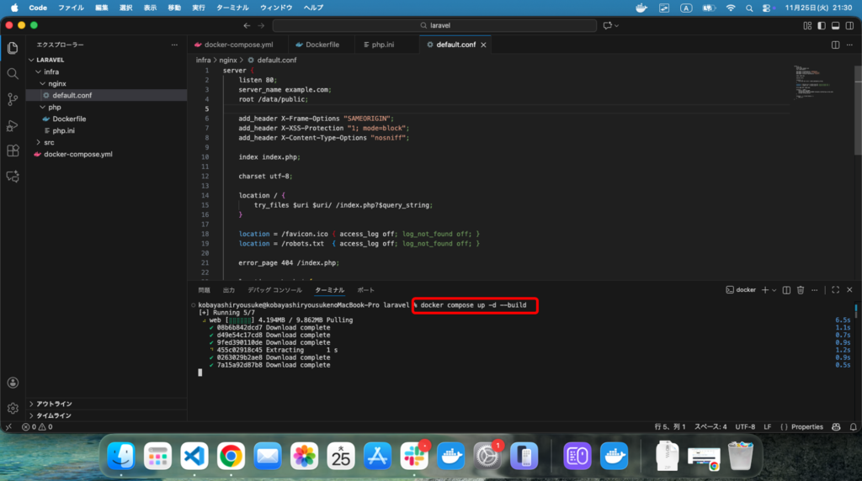Switch to the 出力 panel tab
Image resolution: width=862 pixels, height=481 pixels.
pos(229,290)
